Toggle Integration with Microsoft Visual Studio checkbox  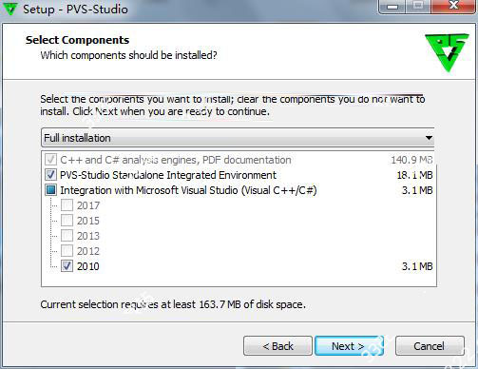point(50,190)
